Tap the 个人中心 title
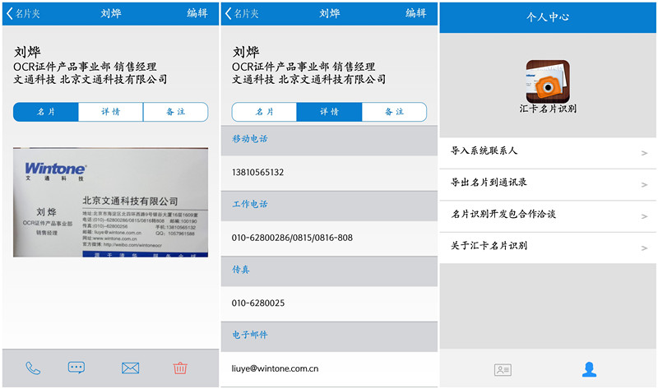This screenshot has width=658, height=389. pyautogui.click(x=548, y=17)
